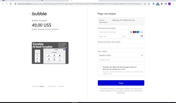Image resolution: width=176 pixels, height=103 pixels.
Task: Toggle the browser side panel icon
Action: point(166,4)
